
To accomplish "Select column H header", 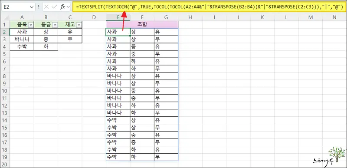I will click(x=190, y=17).
